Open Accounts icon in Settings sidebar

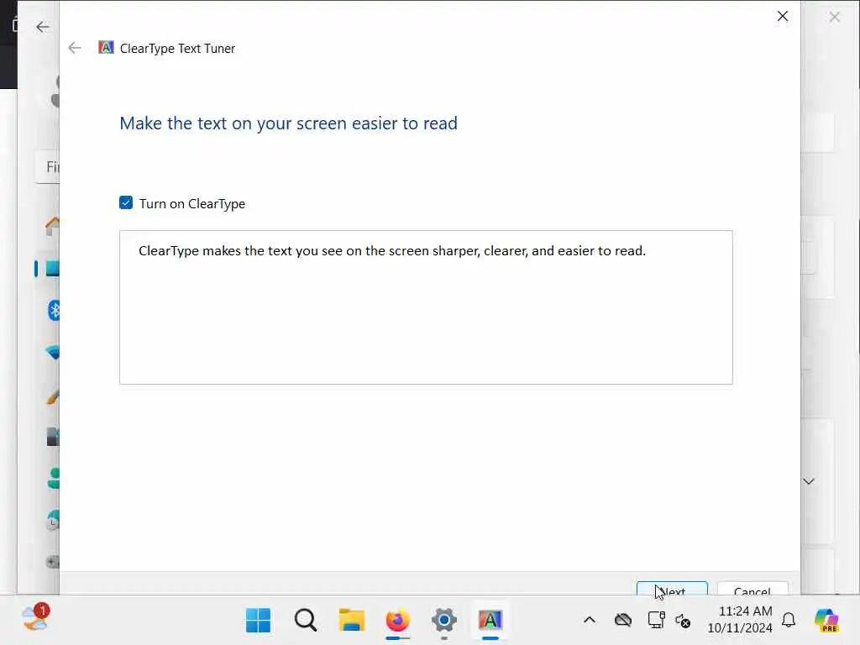point(53,478)
